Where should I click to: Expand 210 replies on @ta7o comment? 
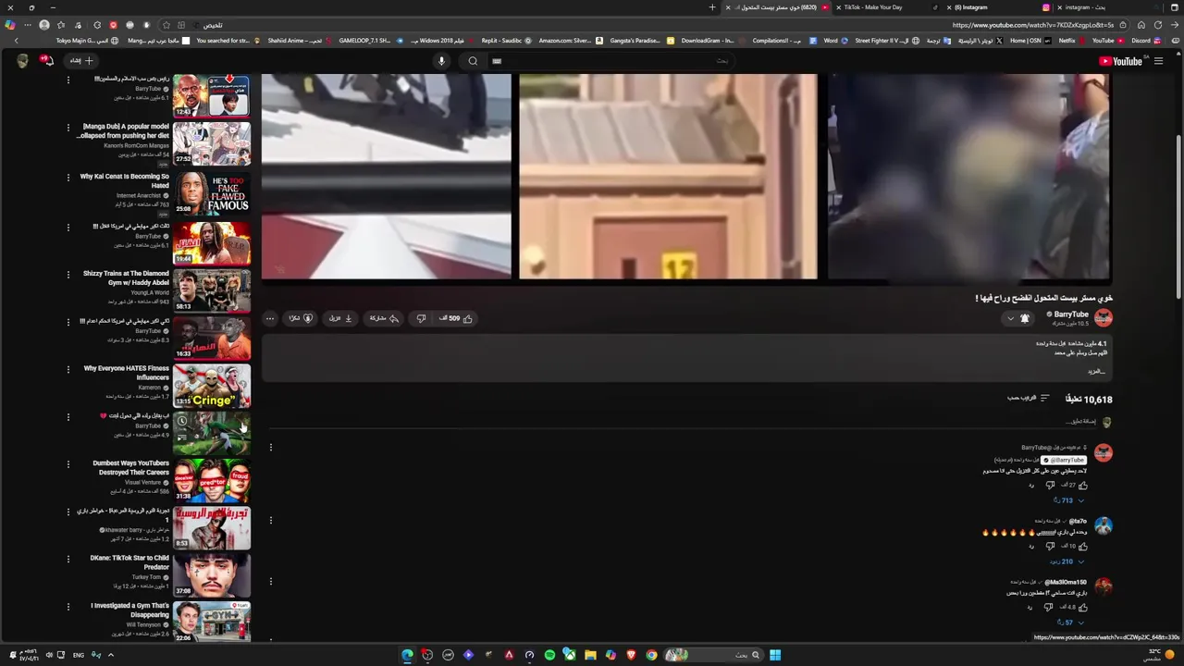pyautogui.click(x=1067, y=561)
